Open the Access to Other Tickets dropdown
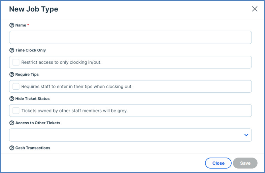Image resolution: width=265 pixels, height=173 pixels. point(130,135)
